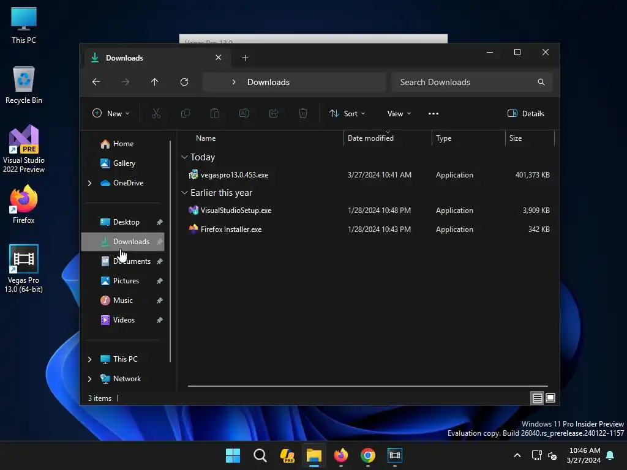The height and width of the screenshot is (470, 627).
Task: Unpin Desktop using its pin icon
Action: pos(160,222)
